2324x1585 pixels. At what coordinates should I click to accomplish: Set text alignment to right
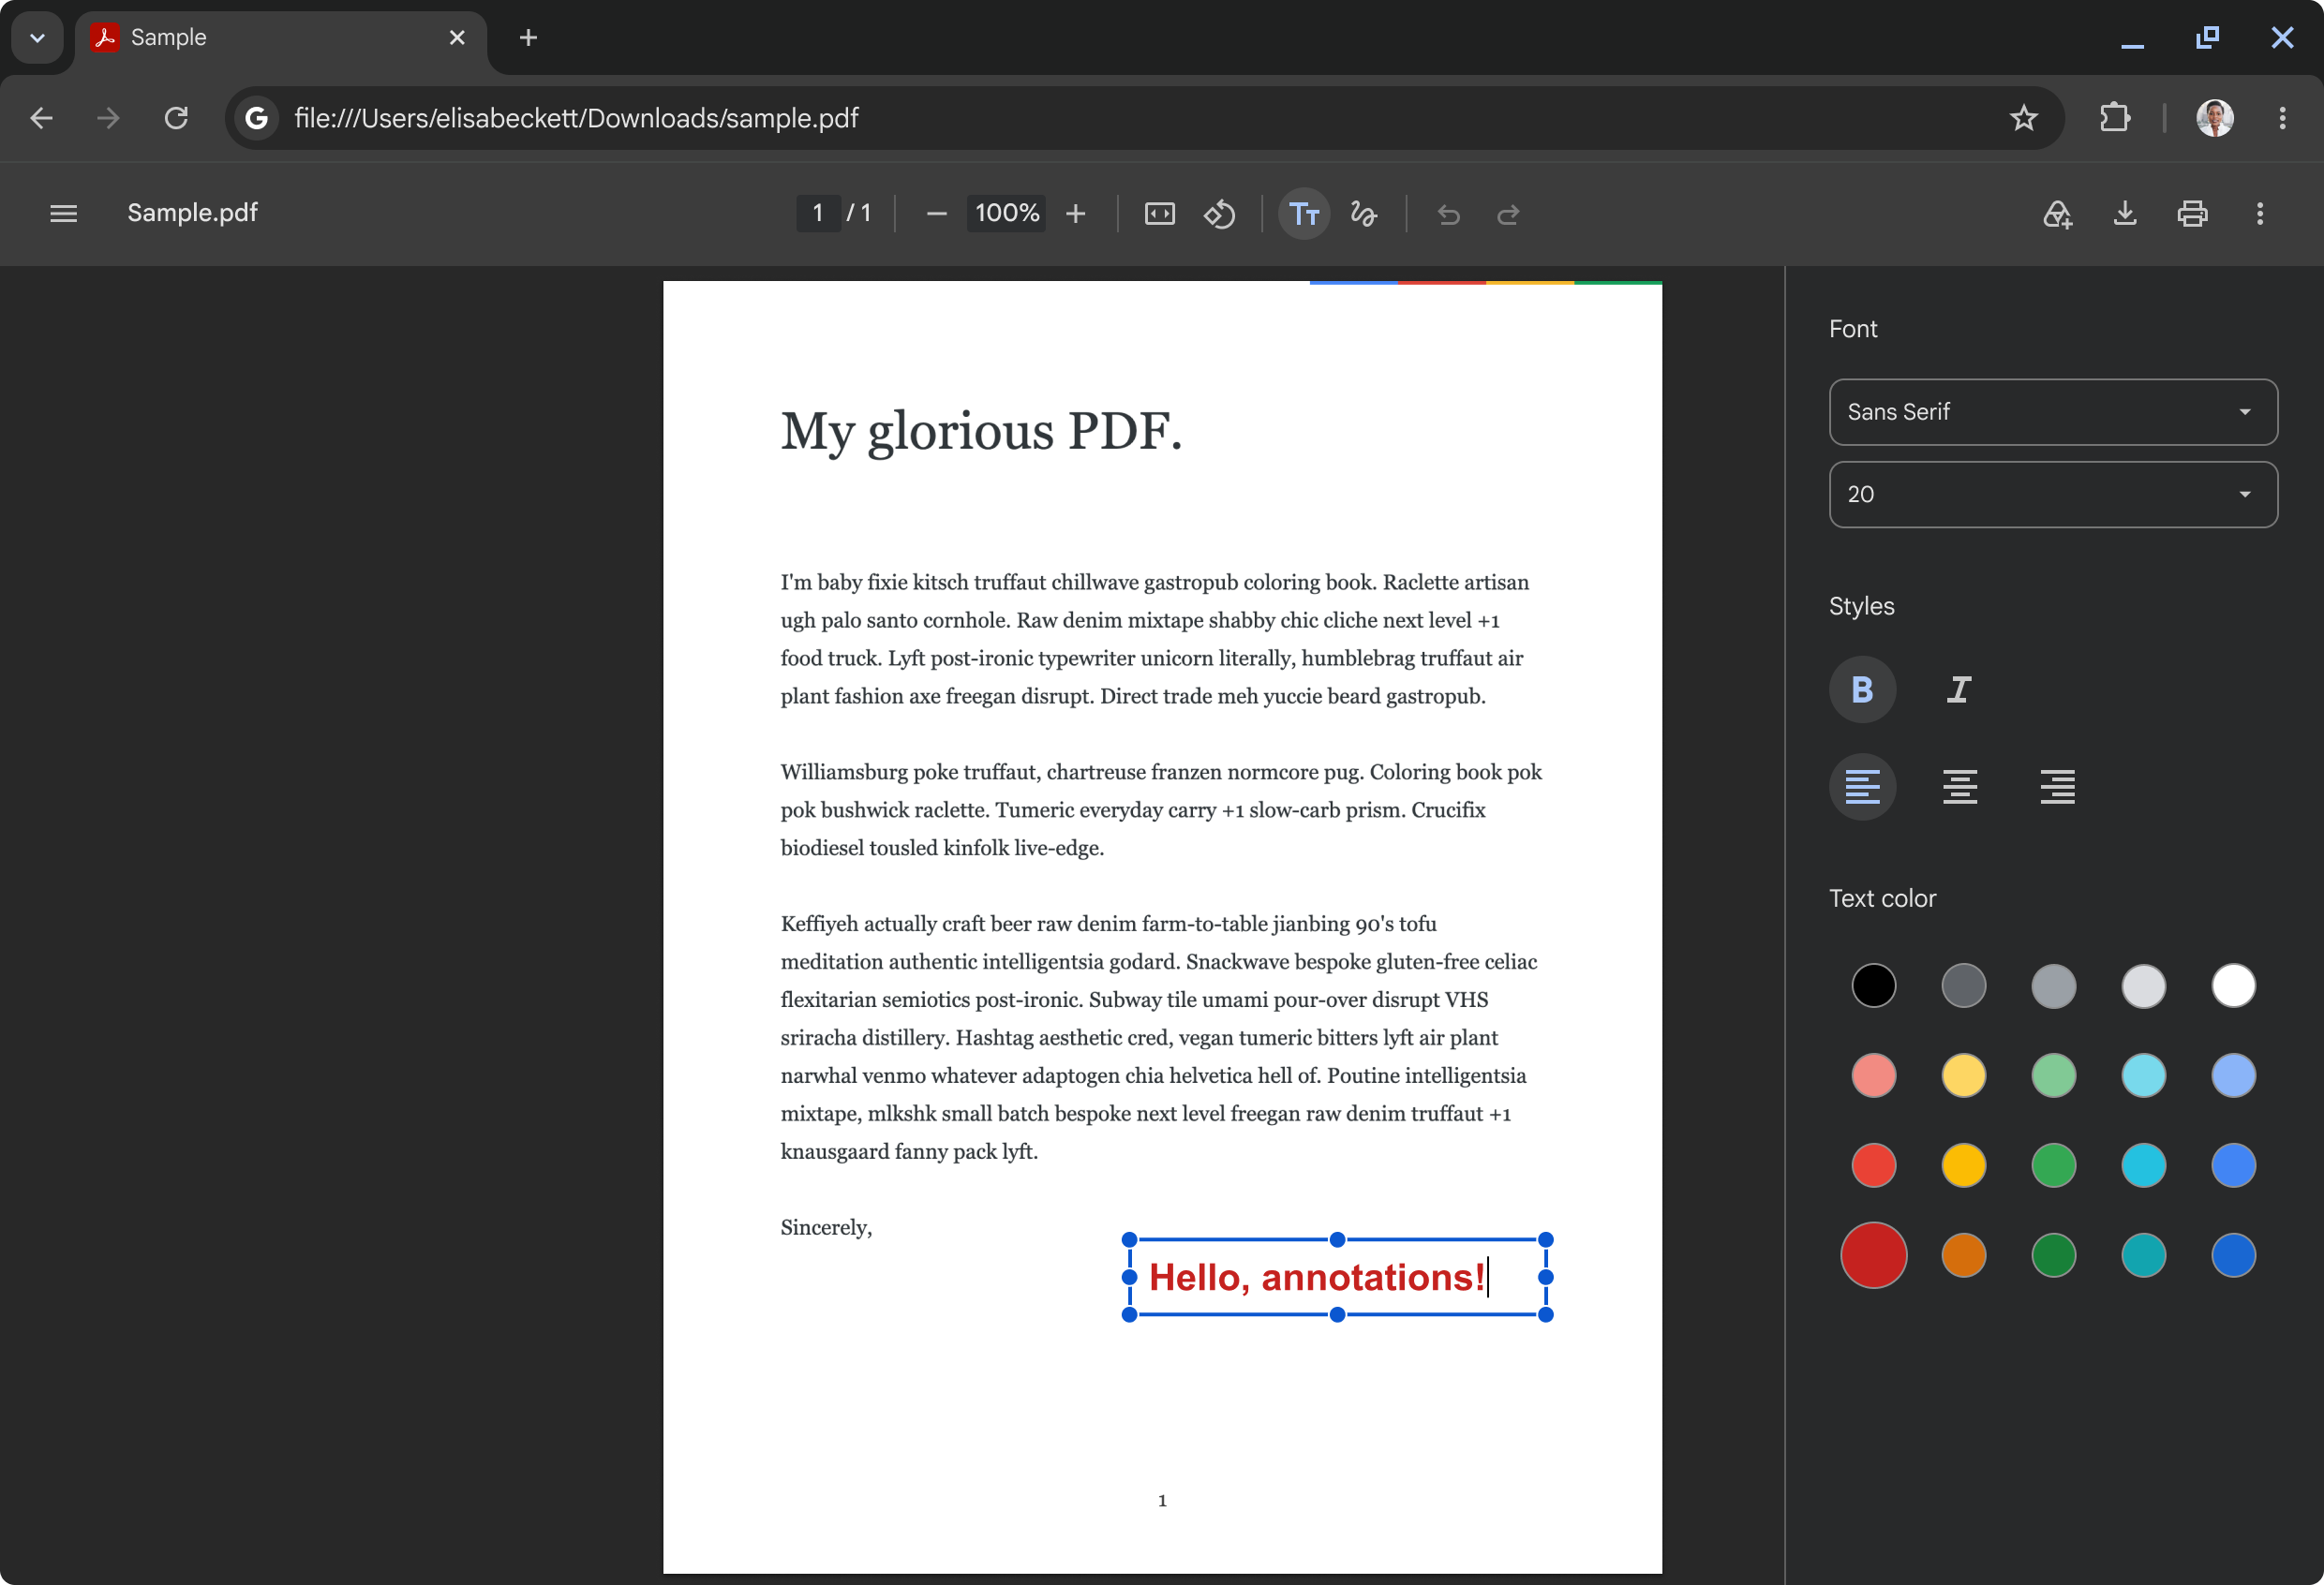(2057, 787)
